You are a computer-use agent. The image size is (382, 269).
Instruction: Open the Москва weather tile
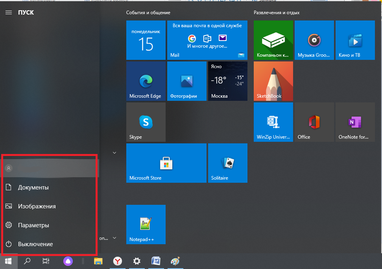(228, 81)
